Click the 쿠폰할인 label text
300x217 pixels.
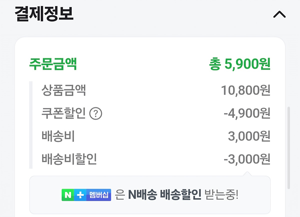[x=63, y=114]
